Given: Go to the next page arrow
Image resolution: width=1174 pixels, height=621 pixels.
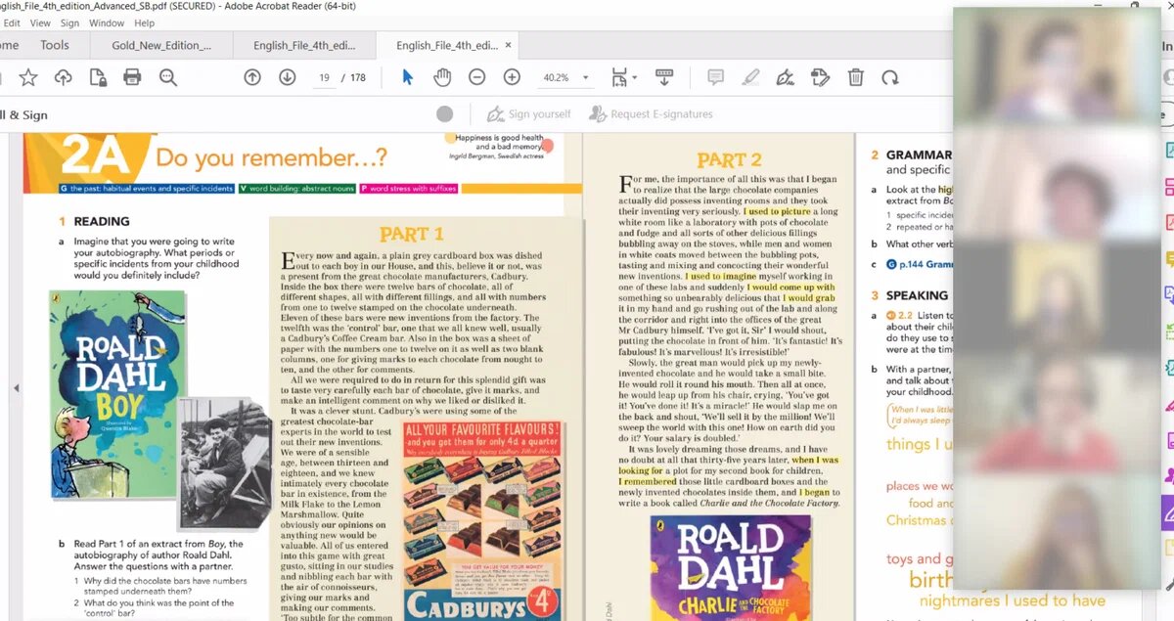Looking at the screenshot, I should tap(287, 77).
